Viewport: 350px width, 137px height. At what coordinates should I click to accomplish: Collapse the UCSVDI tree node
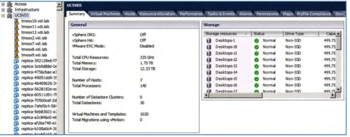pos(3,15)
